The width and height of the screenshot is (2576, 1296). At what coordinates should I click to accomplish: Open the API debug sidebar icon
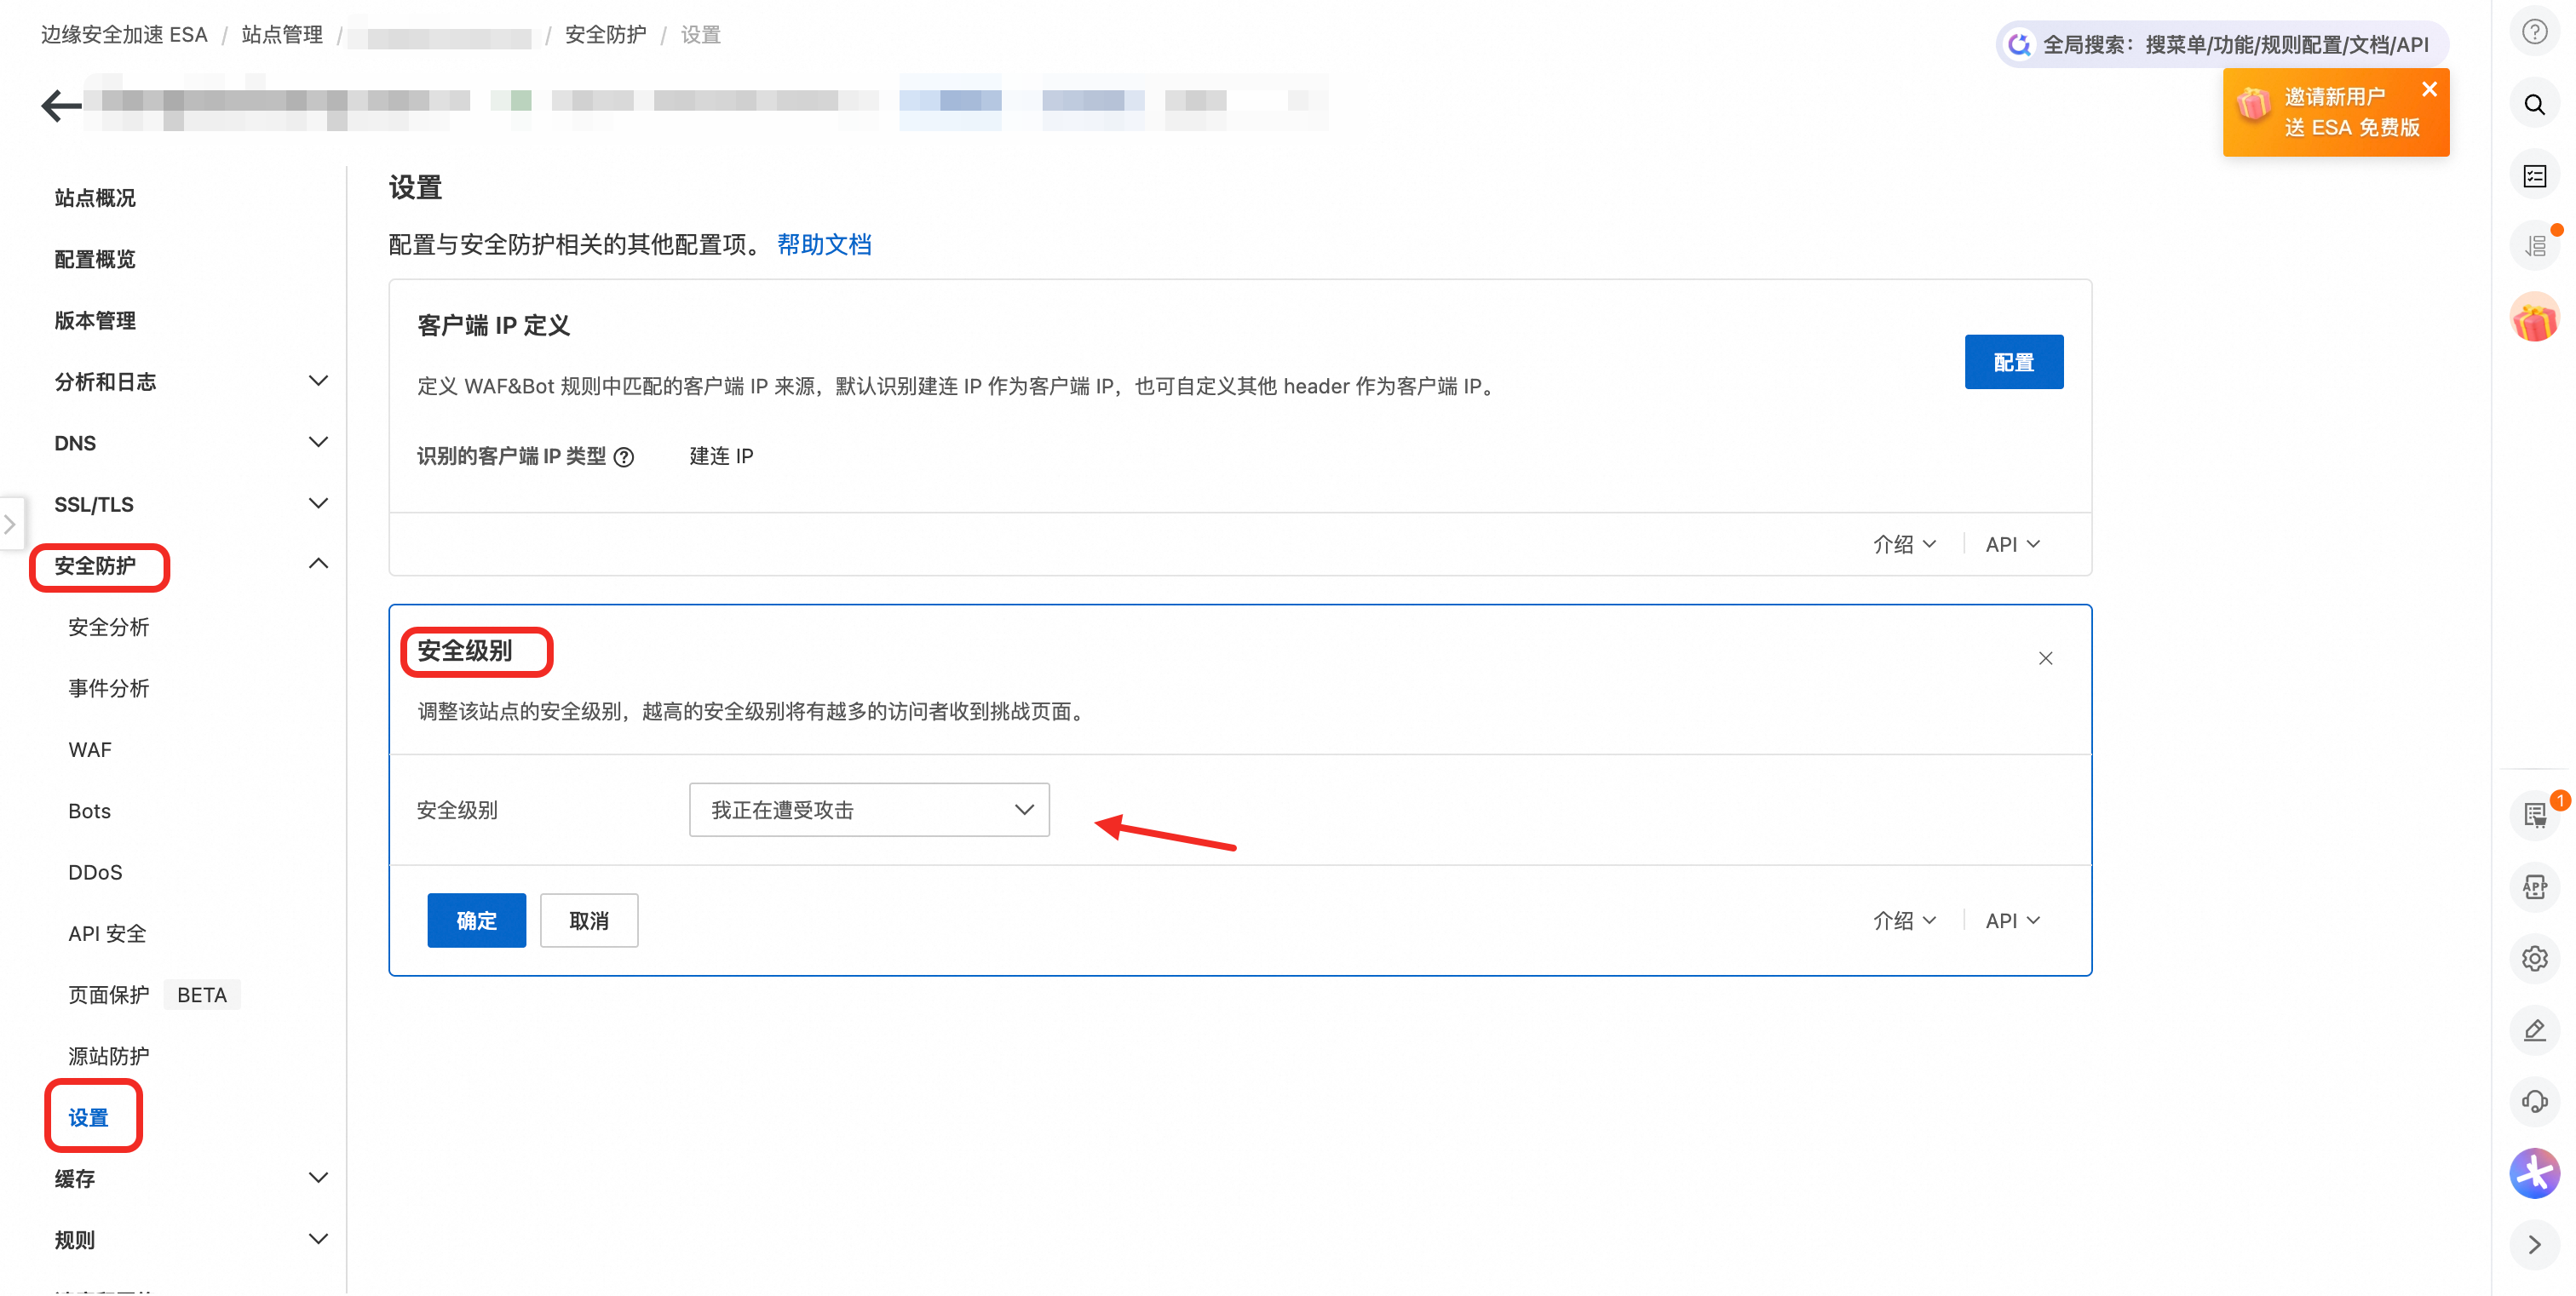pos(2534,886)
